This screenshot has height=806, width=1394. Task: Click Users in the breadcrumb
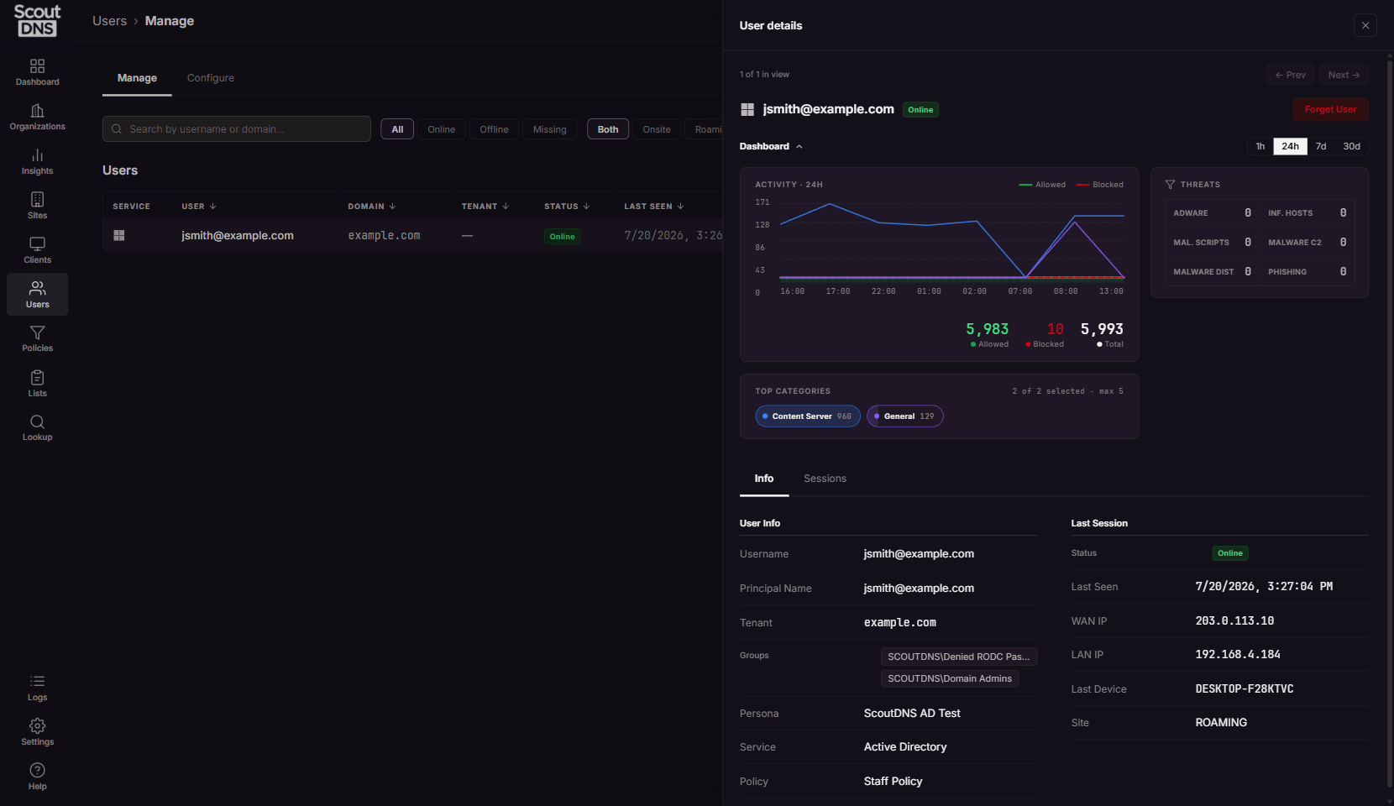click(x=109, y=21)
